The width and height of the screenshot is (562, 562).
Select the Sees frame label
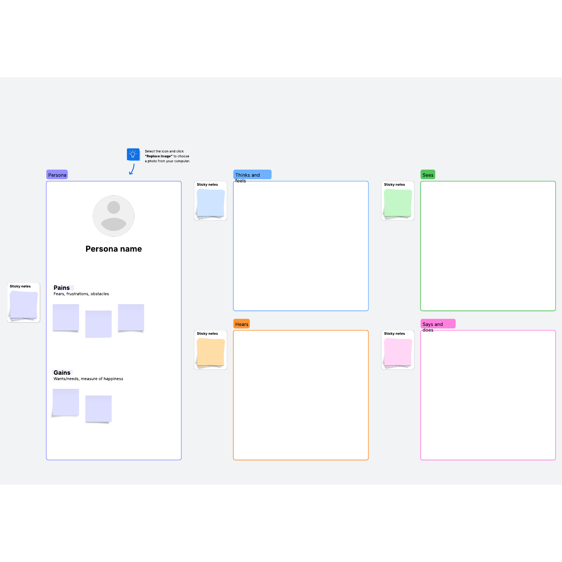pyautogui.click(x=428, y=175)
